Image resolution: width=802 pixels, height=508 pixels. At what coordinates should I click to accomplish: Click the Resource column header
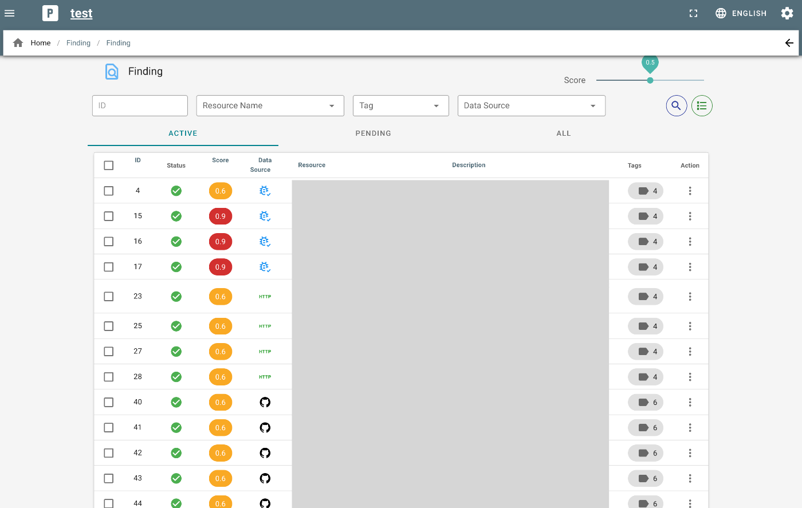[312, 165]
